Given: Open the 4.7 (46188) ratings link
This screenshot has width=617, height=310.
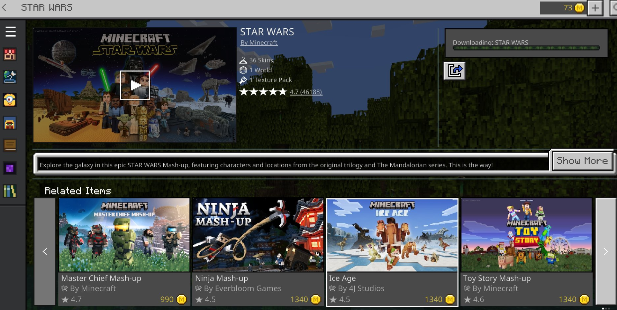Looking at the screenshot, I should click(306, 92).
